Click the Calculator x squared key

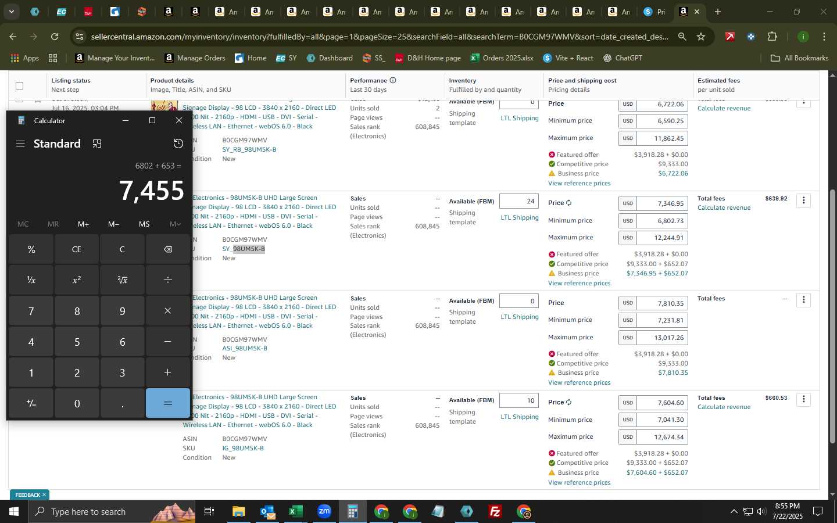(77, 280)
